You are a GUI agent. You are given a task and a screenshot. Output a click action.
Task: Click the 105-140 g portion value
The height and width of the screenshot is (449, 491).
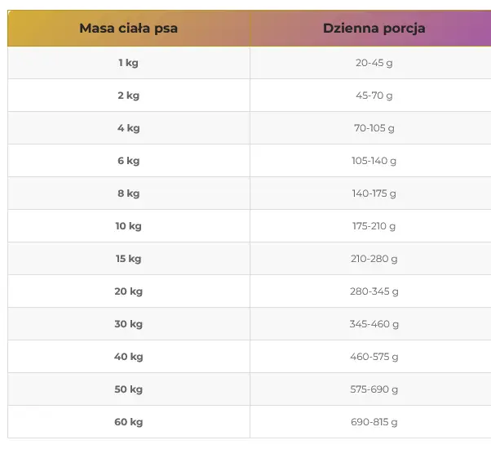click(374, 161)
